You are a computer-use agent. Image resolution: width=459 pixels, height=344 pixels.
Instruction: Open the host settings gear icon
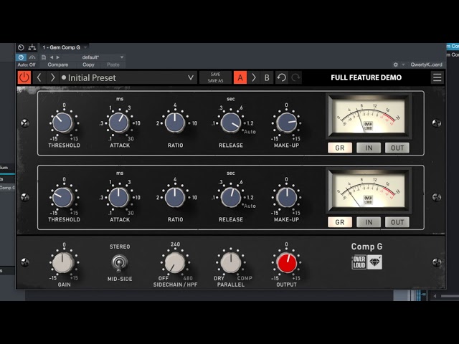click(x=396, y=64)
